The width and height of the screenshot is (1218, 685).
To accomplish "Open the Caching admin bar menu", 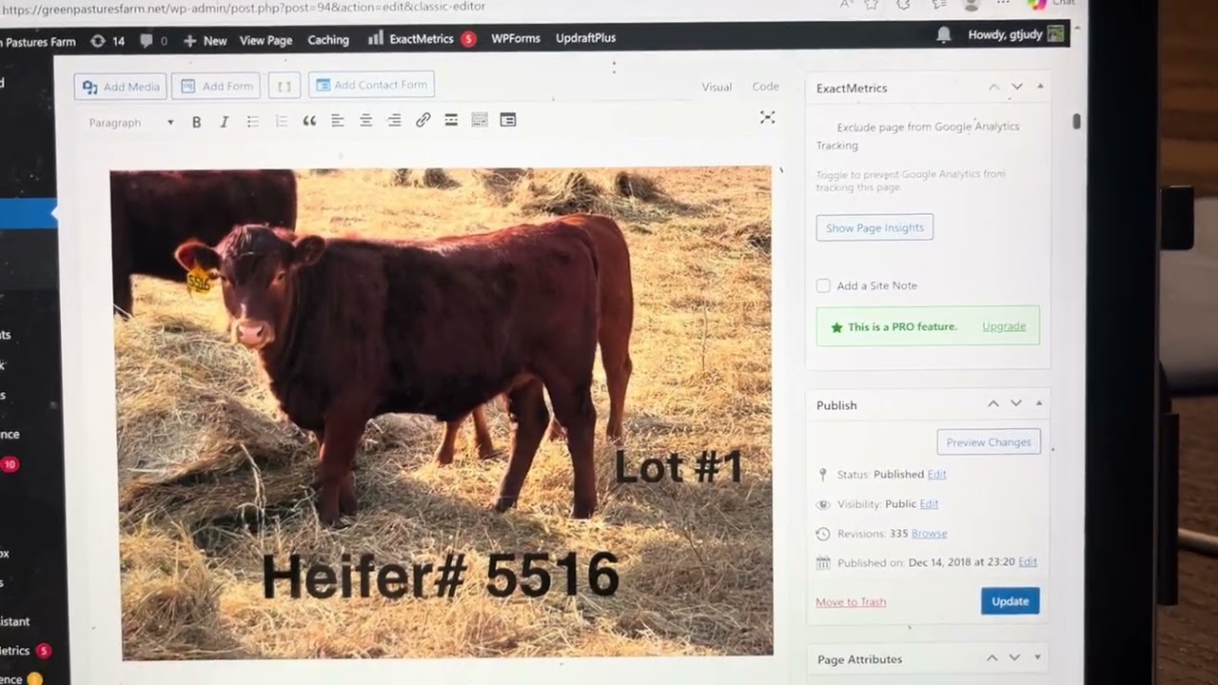I will point(328,40).
